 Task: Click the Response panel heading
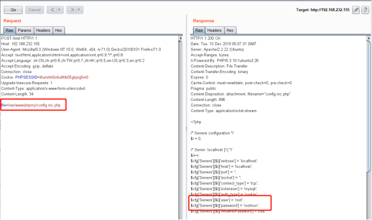coord(204,21)
